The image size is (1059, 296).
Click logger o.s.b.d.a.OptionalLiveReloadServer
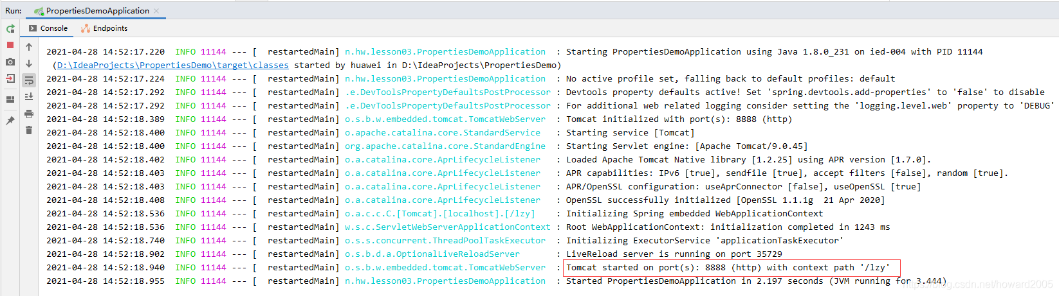click(x=432, y=254)
